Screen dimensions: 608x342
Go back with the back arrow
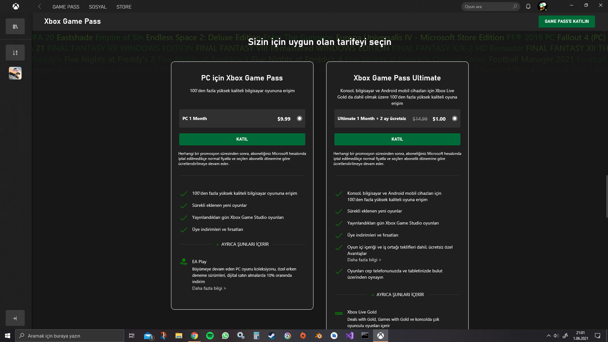click(40, 6)
